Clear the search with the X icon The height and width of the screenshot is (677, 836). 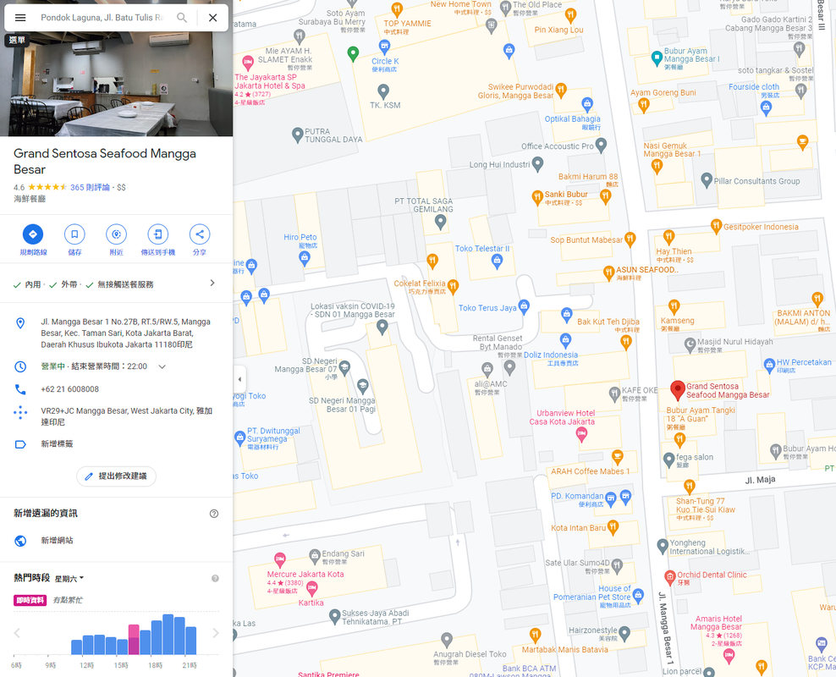[x=212, y=18]
